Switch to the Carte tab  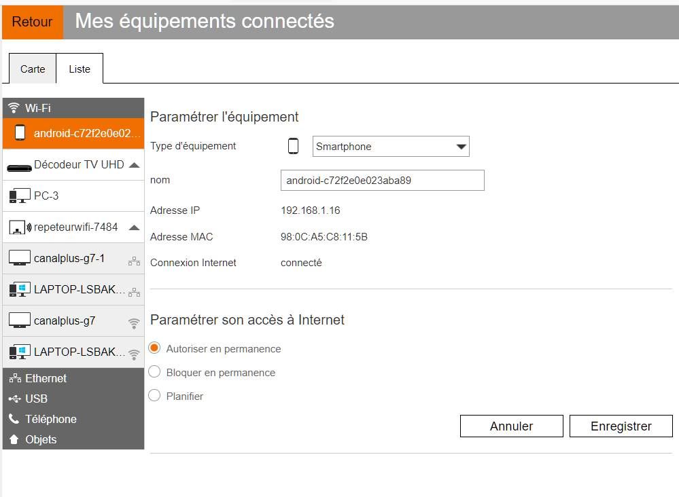pyautogui.click(x=32, y=69)
